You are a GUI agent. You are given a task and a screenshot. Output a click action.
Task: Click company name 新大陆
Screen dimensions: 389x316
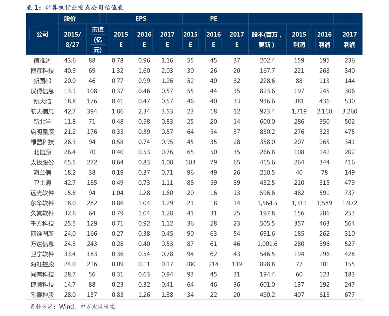coord(42,101)
